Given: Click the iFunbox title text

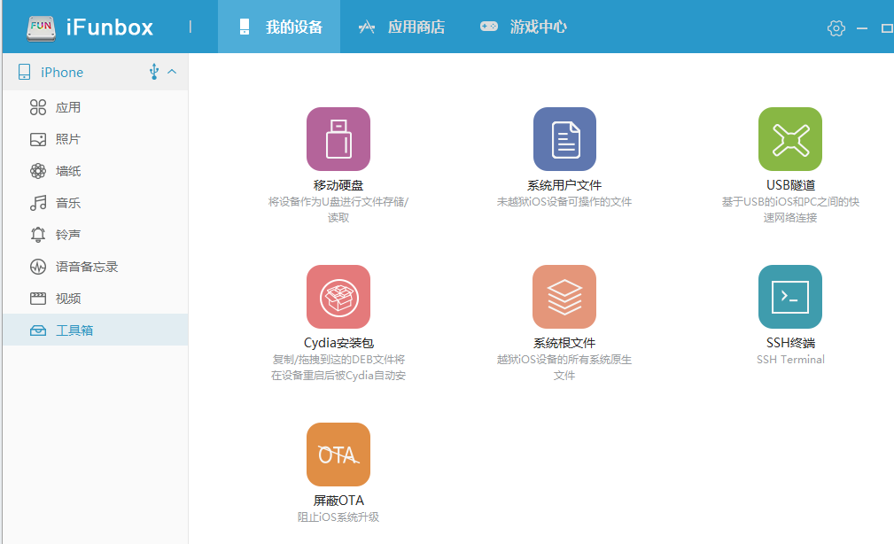Looking at the screenshot, I should (110, 27).
